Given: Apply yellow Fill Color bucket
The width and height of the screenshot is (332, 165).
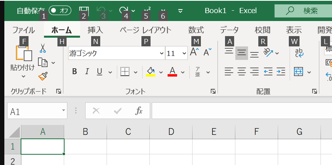Looking at the screenshot, I should 151,72.
